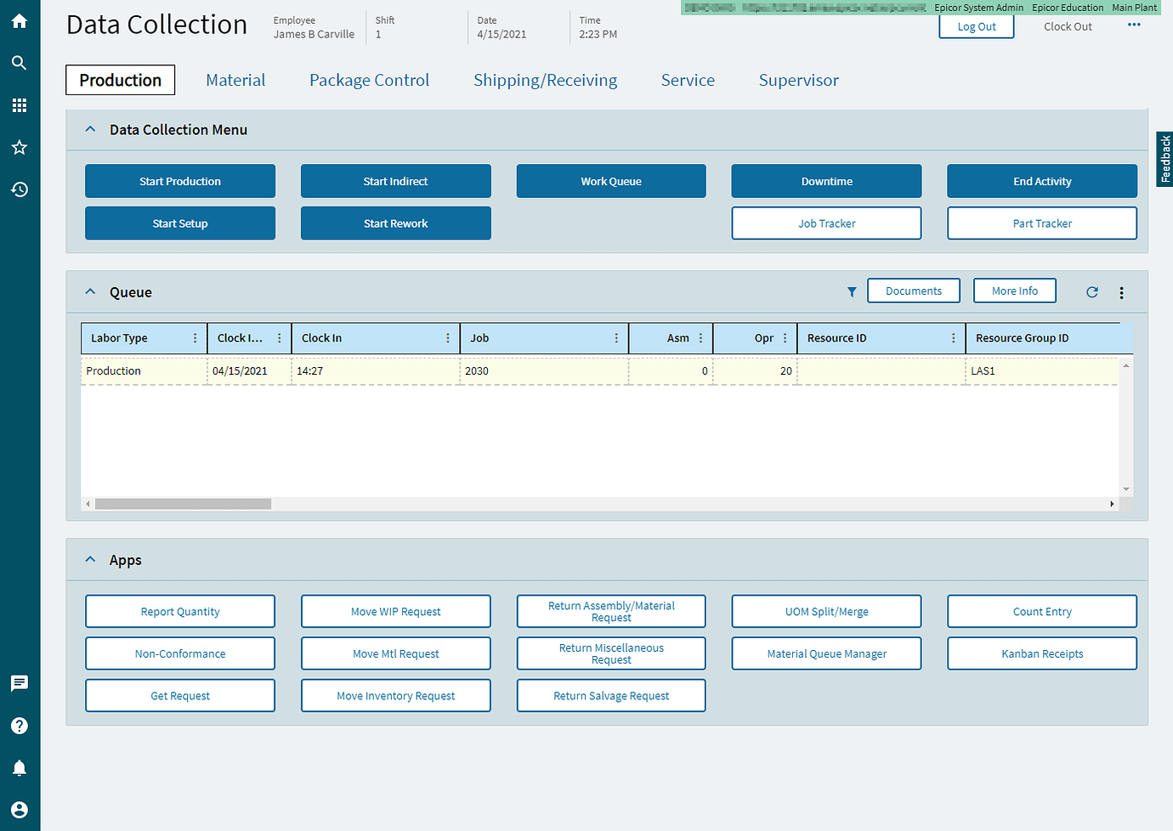The height and width of the screenshot is (831, 1173).
Task: Switch to the Material tab
Action: 235,79
